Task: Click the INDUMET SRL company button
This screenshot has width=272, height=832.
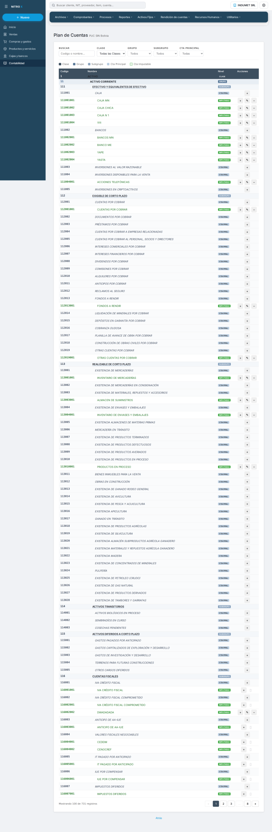Action: point(244,5)
